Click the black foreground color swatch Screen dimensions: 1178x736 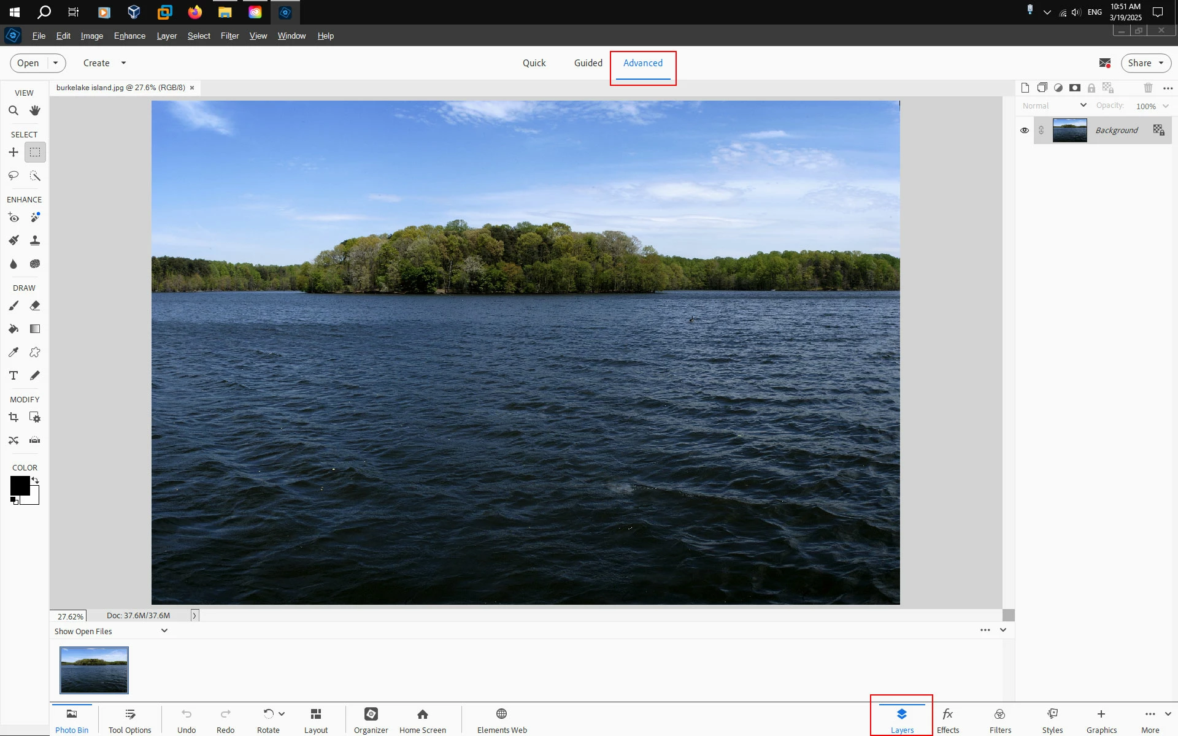pyautogui.click(x=19, y=485)
